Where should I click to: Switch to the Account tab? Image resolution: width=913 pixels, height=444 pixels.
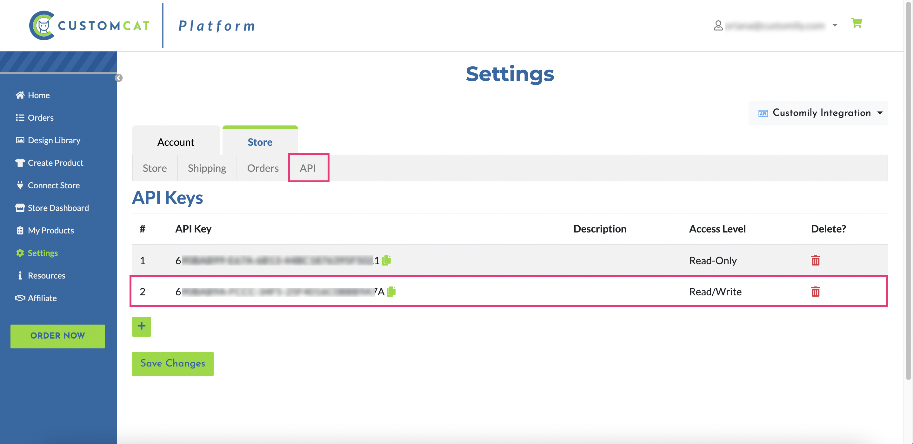tap(176, 142)
